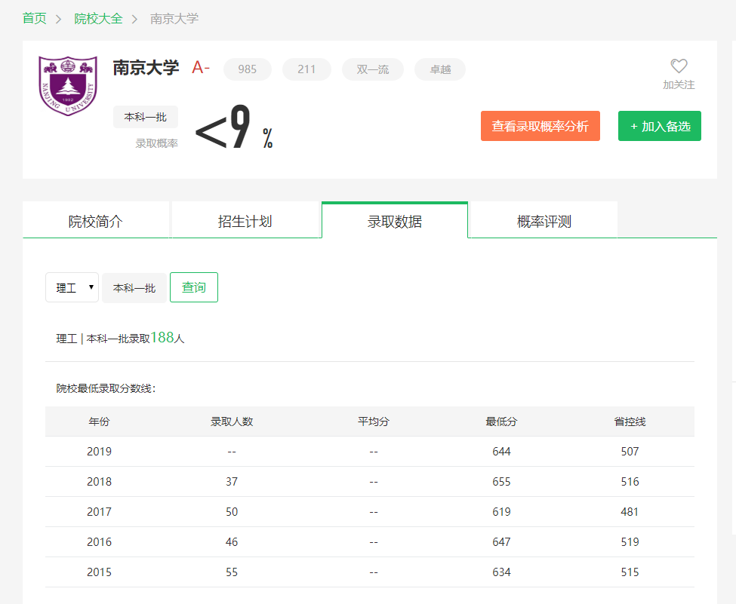This screenshot has width=736, height=604.
Task: Click the 最低分 column header
Action: click(501, 422)
